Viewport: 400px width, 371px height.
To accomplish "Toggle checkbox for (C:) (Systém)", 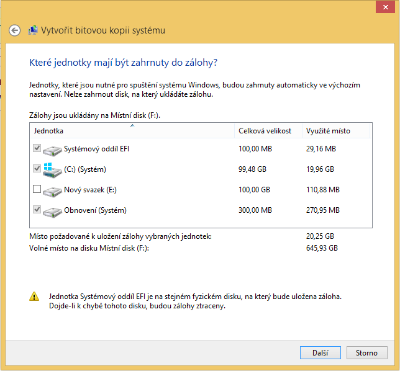I will click(37, 168).
